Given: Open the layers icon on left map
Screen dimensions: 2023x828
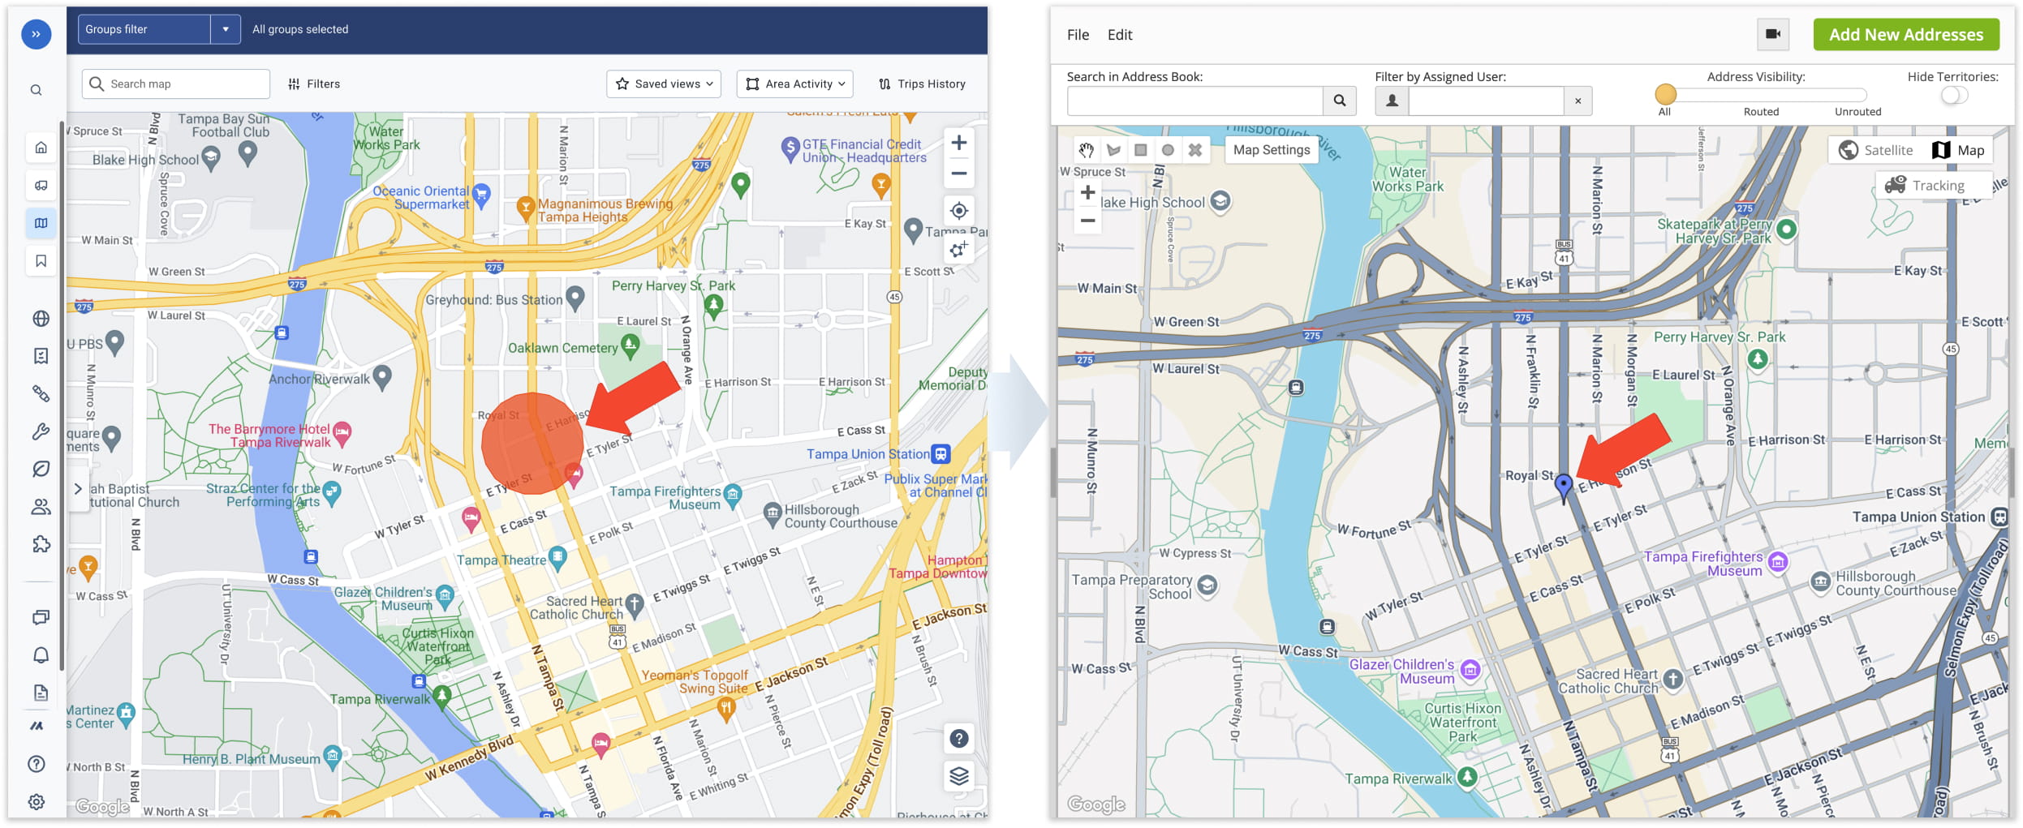Looking at the screenshot, I should point(958,776).
